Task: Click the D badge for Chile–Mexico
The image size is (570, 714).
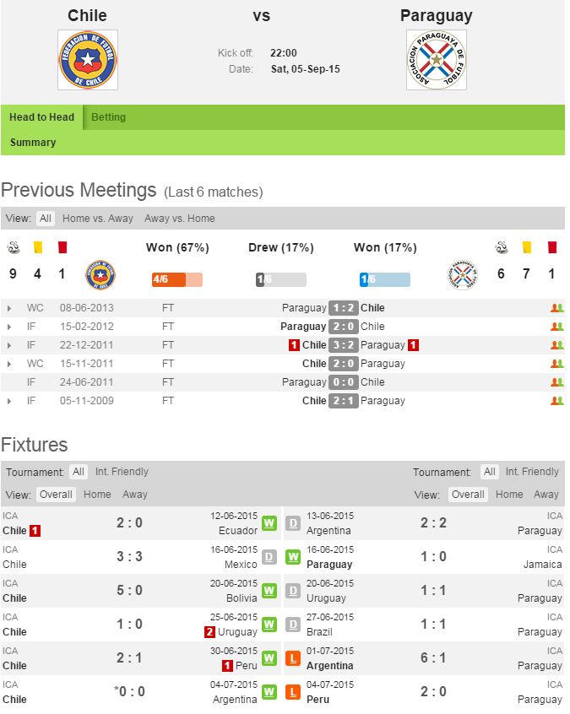Action: click(x=269, y=556)
